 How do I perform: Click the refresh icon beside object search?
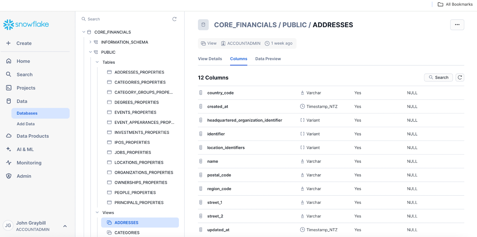click(174, 19)
